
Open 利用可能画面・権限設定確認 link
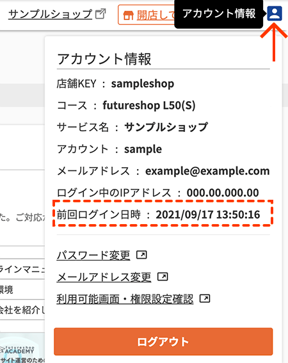(125, 299)
